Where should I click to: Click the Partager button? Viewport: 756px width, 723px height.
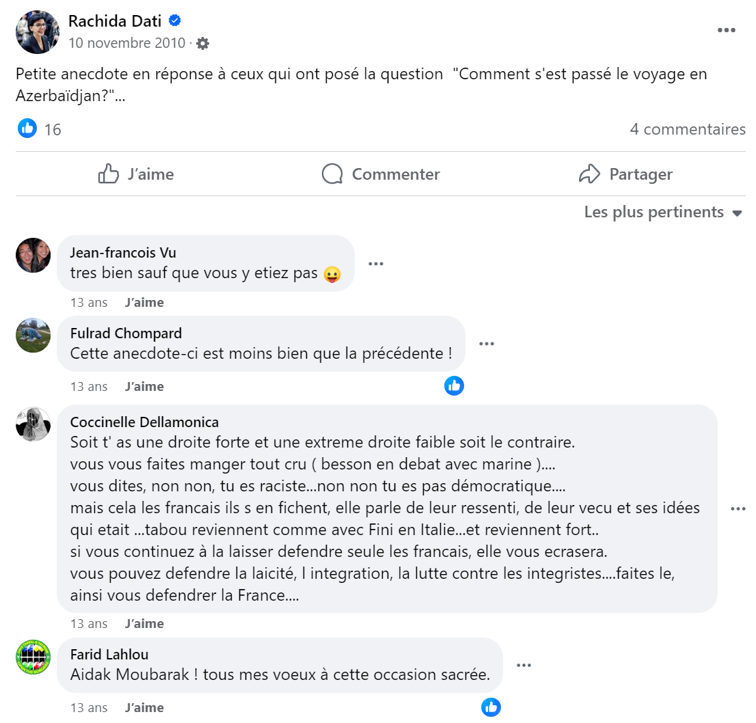tap(625, 174)
